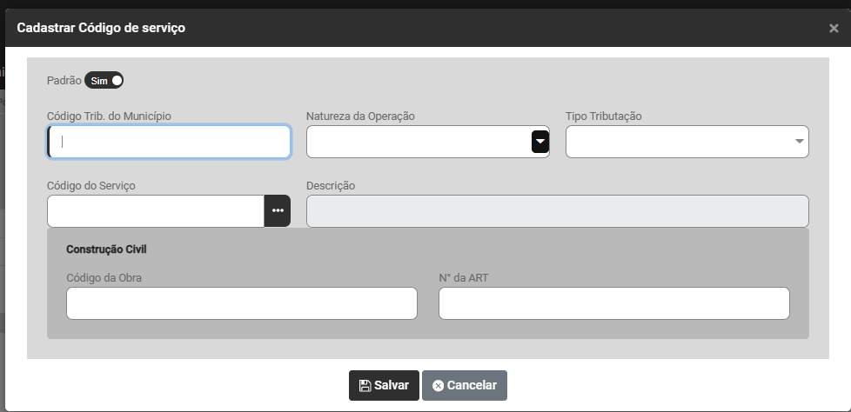Click the Padrão label text
Viewport: 851px width, 412px height.
64,81
